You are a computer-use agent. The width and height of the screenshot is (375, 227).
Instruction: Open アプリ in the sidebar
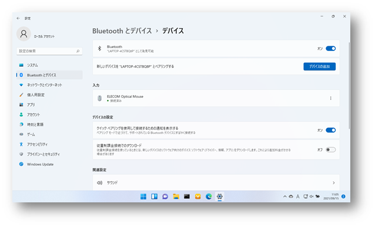click(49, 105)
